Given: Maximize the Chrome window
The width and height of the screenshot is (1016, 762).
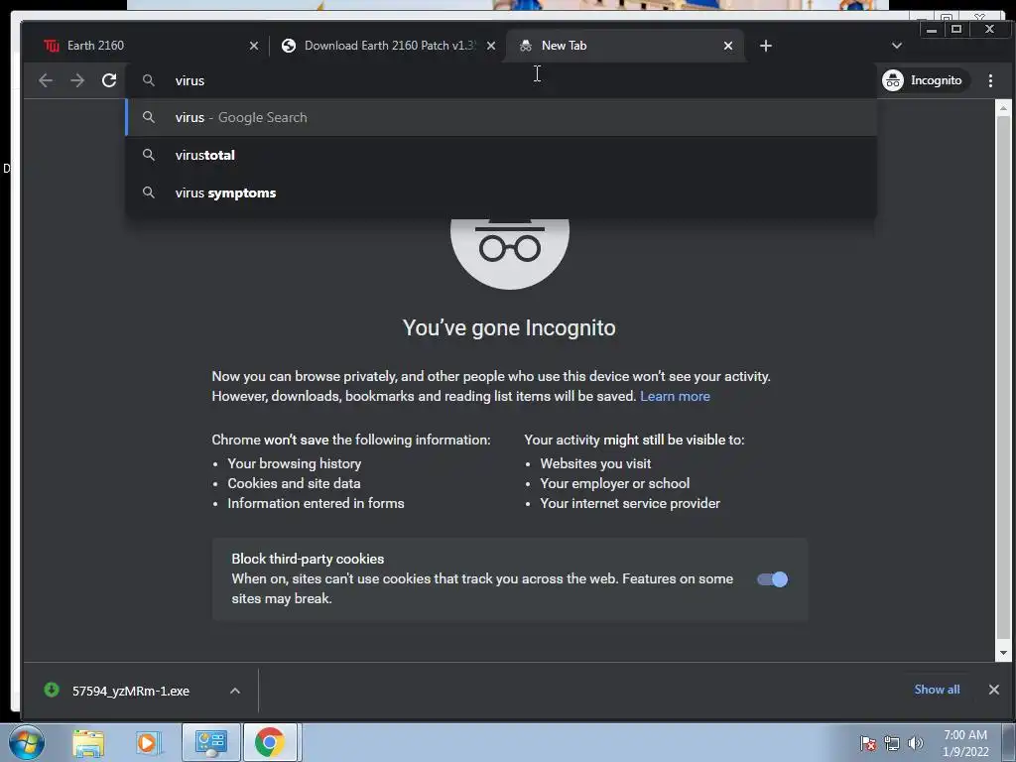Looking at the screenshot, I should point(956,29).
